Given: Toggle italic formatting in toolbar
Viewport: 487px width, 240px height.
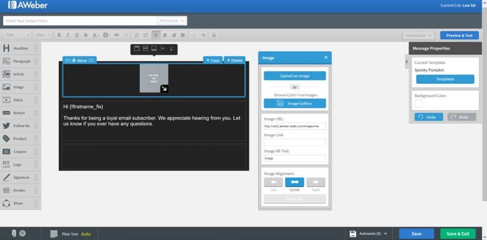Looking at the screenshot, I should coord(68,35).
